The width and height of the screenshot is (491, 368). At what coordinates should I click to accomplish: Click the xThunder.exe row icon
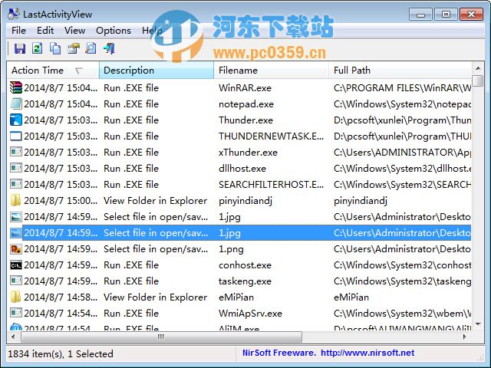16,152
